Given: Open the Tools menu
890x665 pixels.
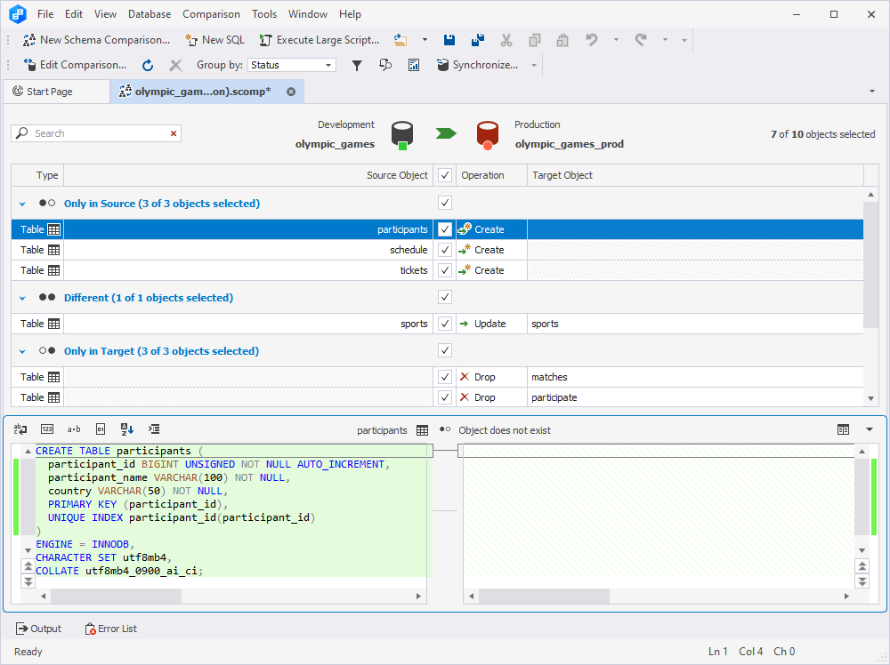Looking at the screenshot, I should click(x=264, y=14).
